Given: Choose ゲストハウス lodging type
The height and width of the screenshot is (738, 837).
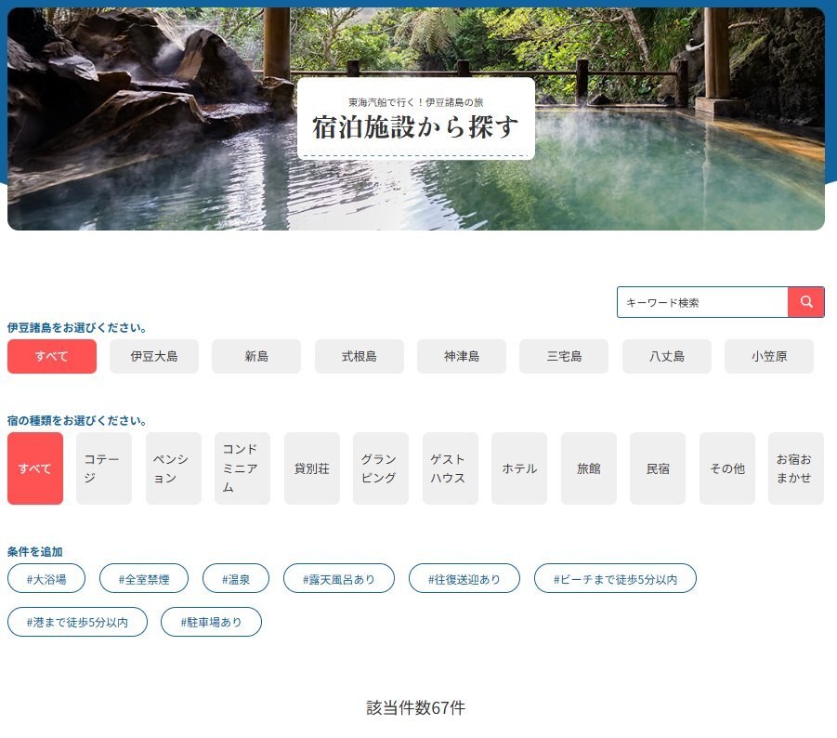Looking at the screenshot, I should click(450, 468).
